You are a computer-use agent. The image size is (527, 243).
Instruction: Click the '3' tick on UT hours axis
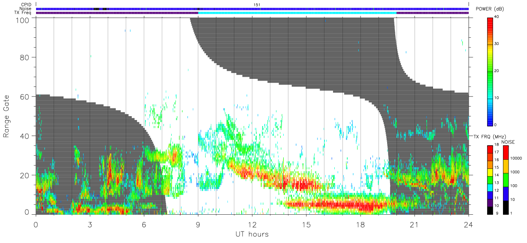[90, 224]
